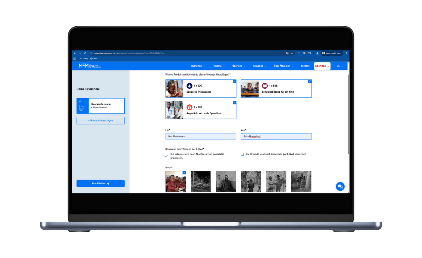
Task: Open the Projekte navigation menu
Action: 218,66
